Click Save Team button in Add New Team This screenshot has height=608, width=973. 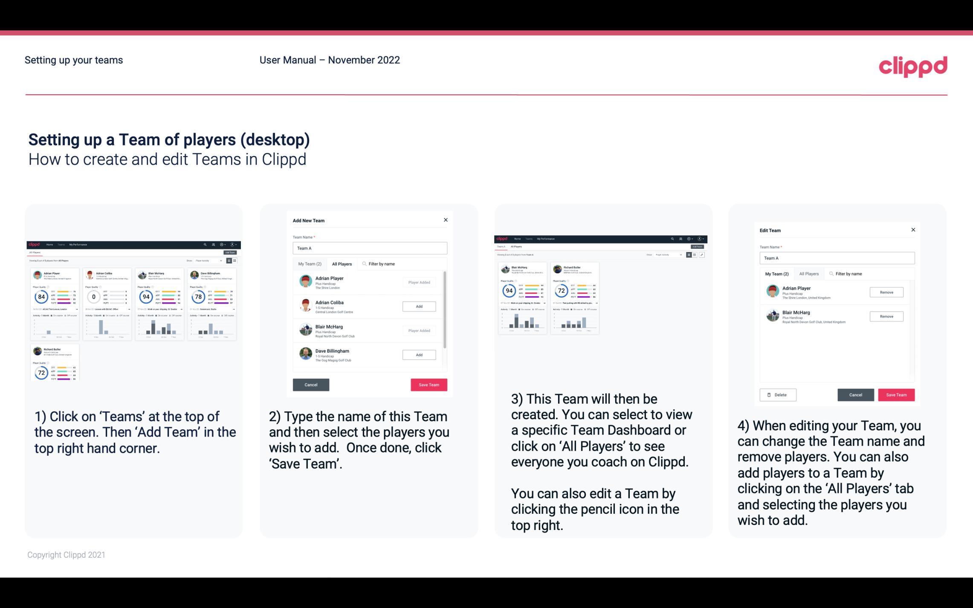428,384
